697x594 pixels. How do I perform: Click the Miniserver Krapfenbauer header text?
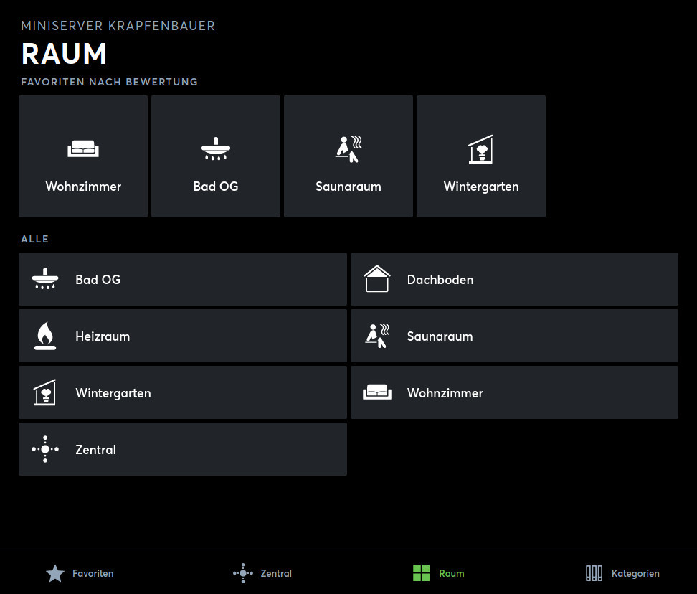tap(118, 26)
